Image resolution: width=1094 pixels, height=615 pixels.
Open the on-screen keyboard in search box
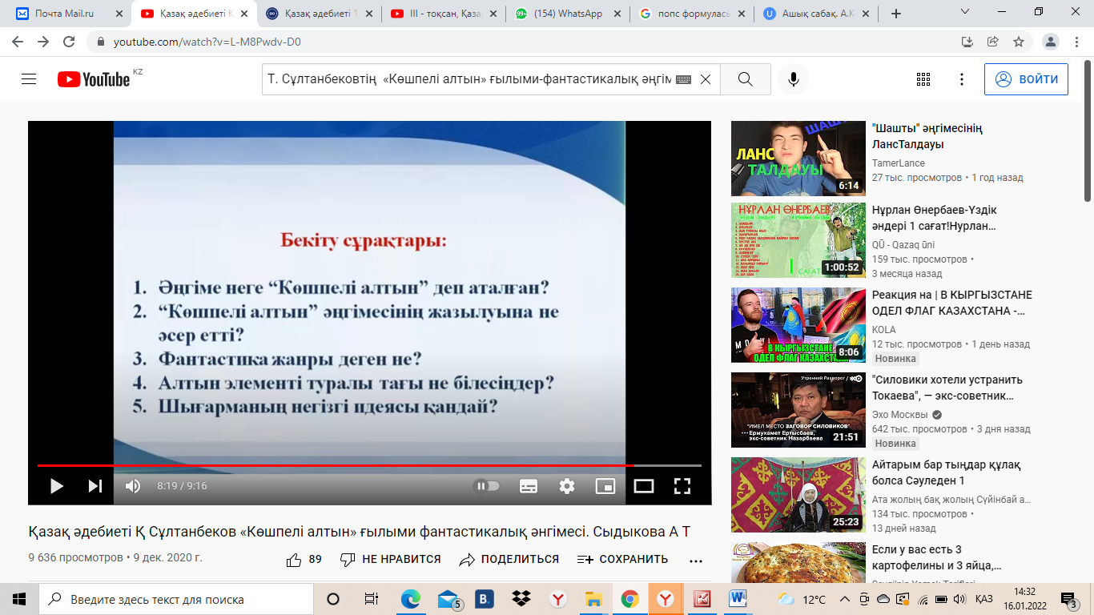pos(683,79)
